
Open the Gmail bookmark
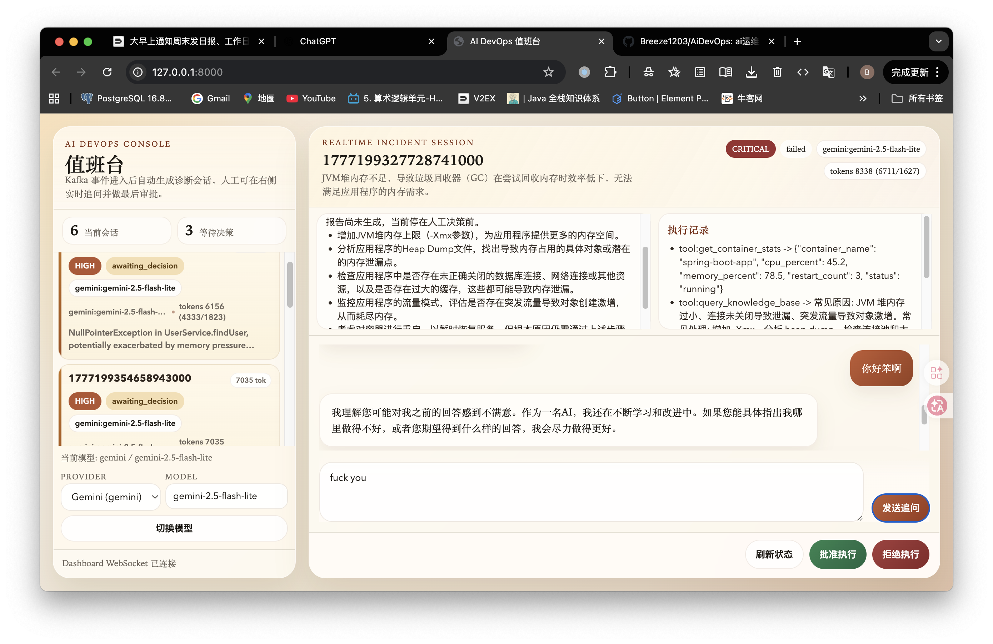(211, 99)
